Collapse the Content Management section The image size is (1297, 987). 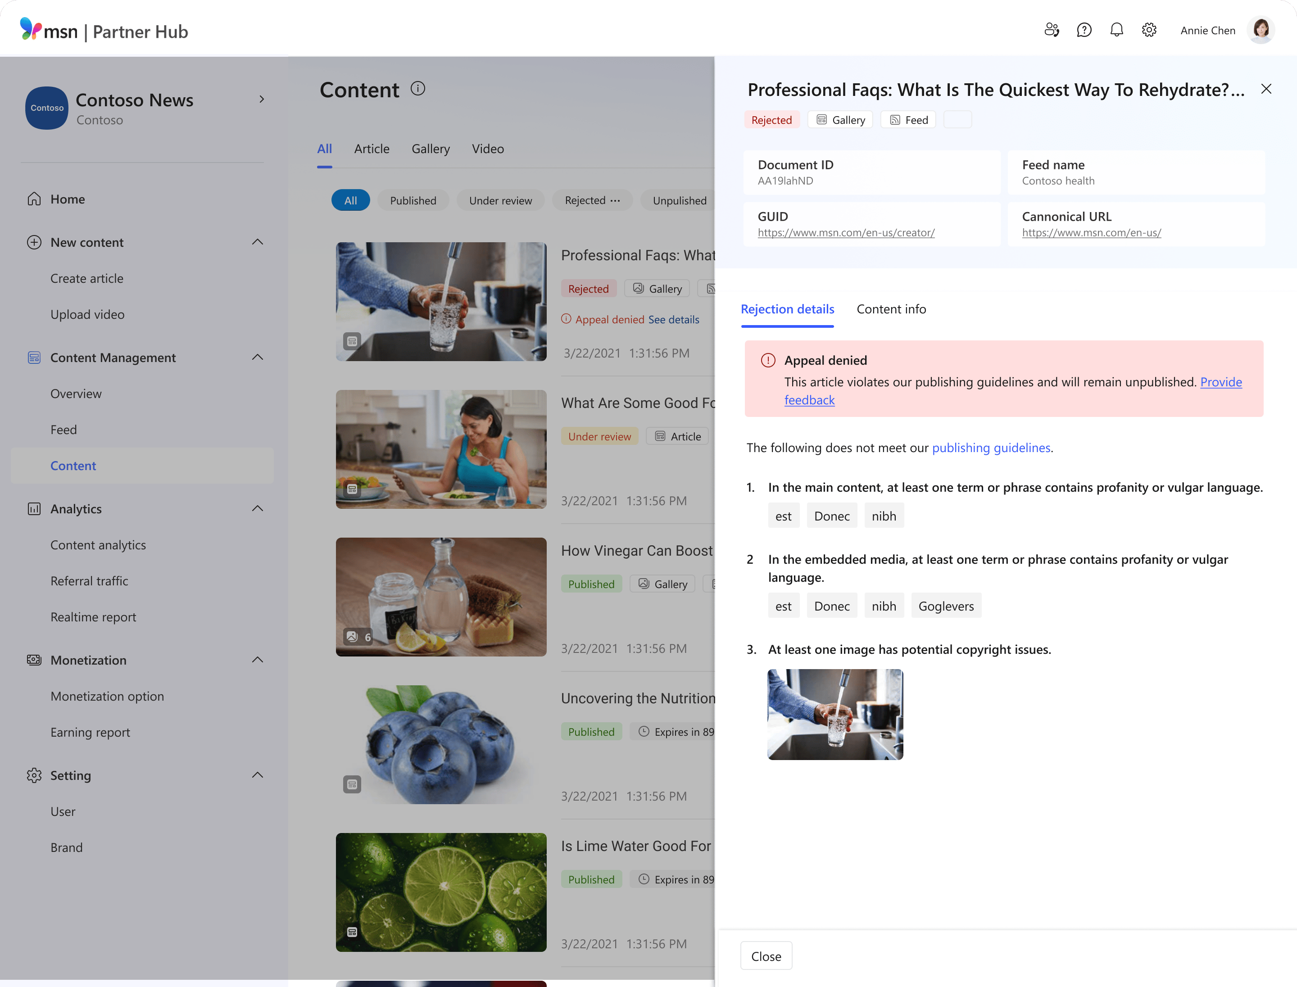(258, 357)
